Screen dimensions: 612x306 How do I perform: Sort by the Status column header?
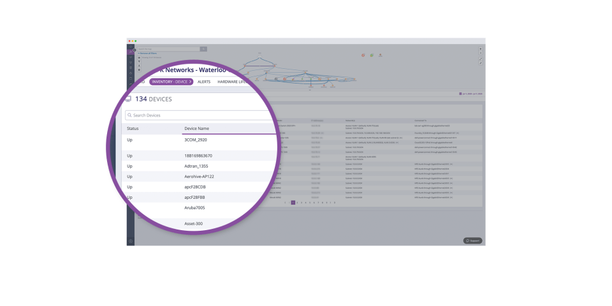pyautogui.click(x=133, y=128)
